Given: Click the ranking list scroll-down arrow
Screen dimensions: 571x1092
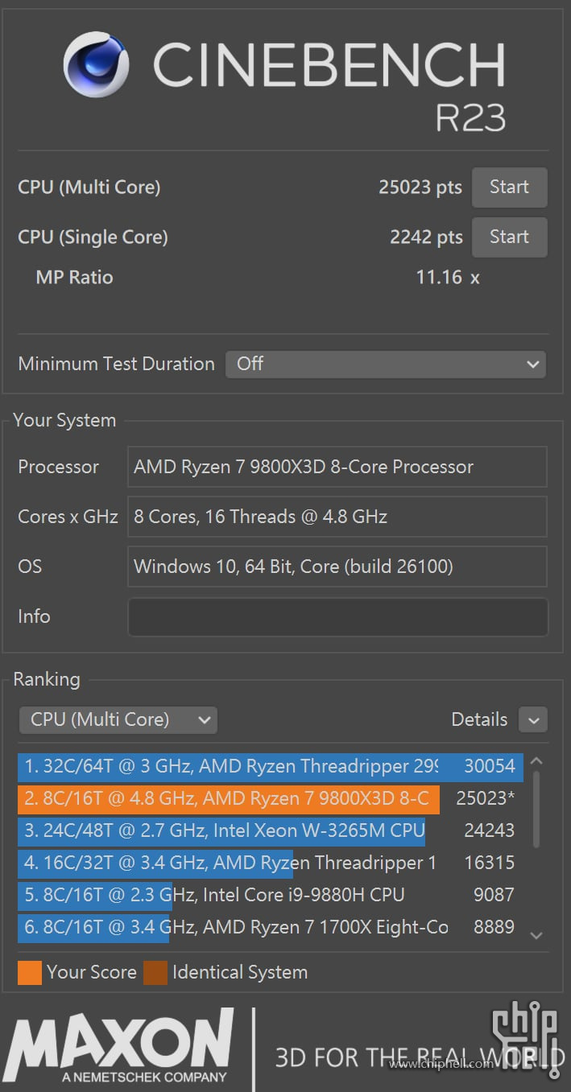Looking at the screenshot, I should (x=537, y=935).
